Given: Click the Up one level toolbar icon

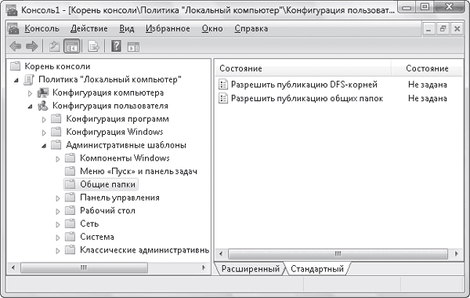Looking at the screenshot, I should click(x=54, y=46).
